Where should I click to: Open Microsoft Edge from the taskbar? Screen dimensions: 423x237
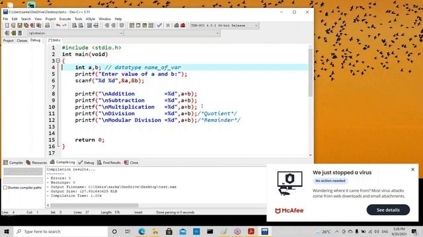141,231
